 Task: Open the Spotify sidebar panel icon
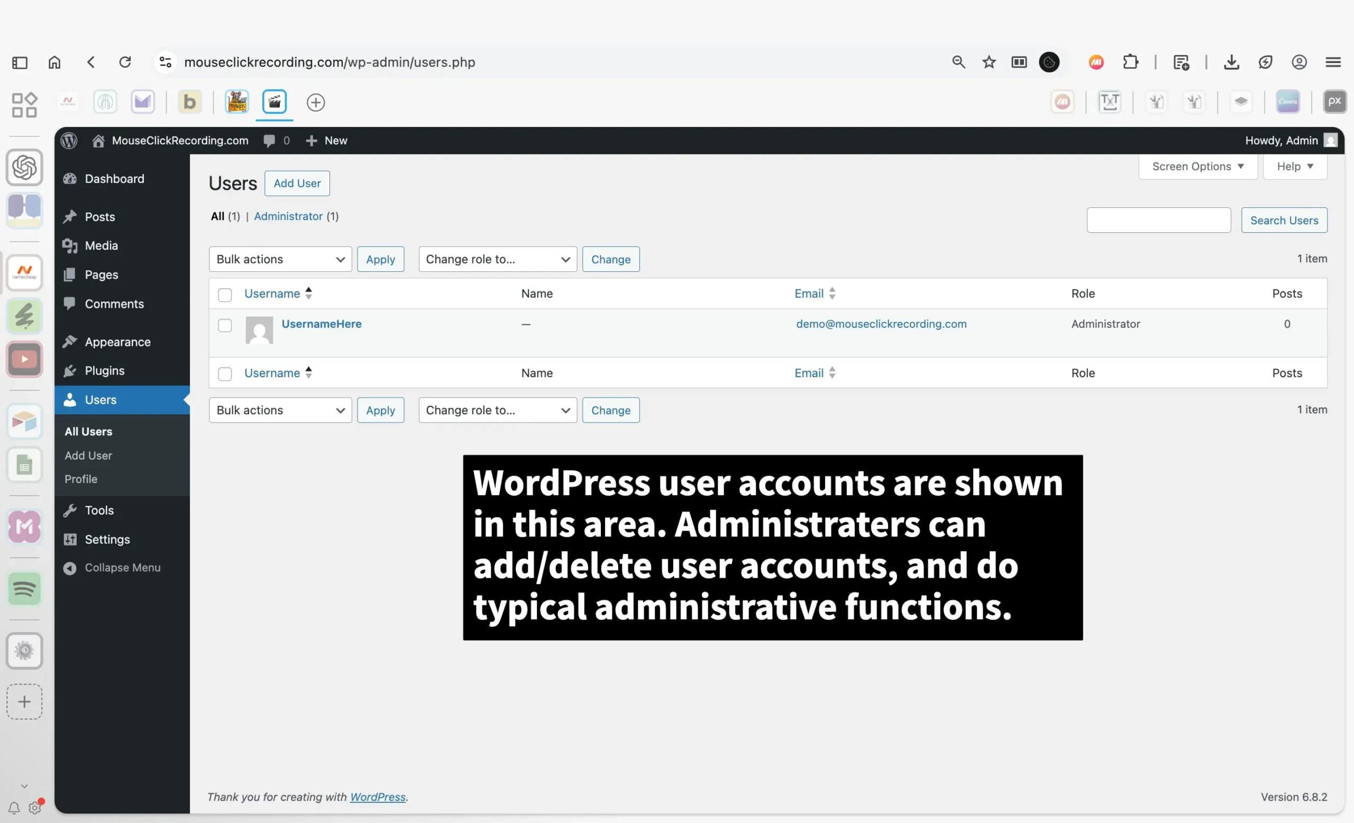click(x=24, y=589)
